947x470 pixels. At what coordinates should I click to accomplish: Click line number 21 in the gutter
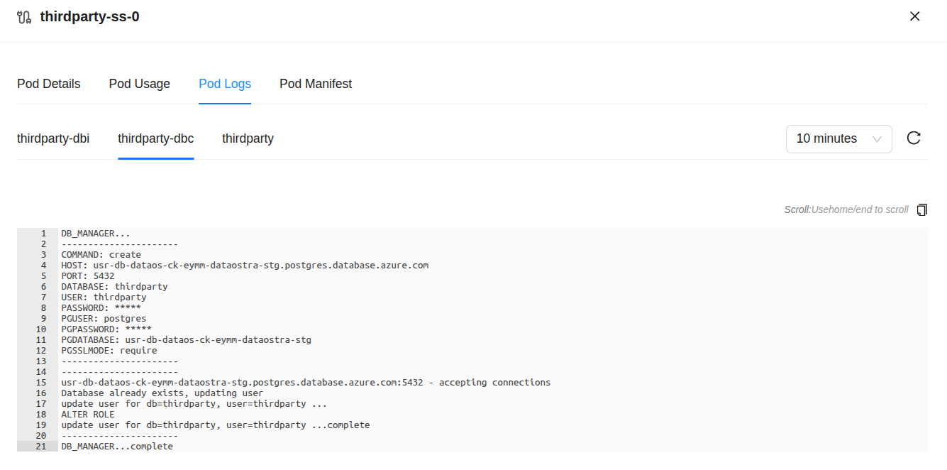pyautogui.click(x=41, y=447)
